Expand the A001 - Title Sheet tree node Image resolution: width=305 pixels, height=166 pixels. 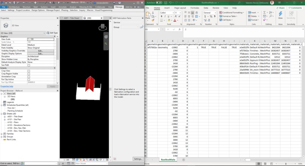click(x=5, y=117)
